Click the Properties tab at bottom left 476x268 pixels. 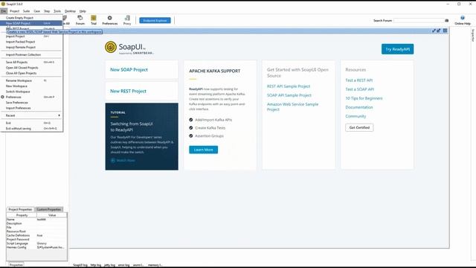click(x=16, y=265)
